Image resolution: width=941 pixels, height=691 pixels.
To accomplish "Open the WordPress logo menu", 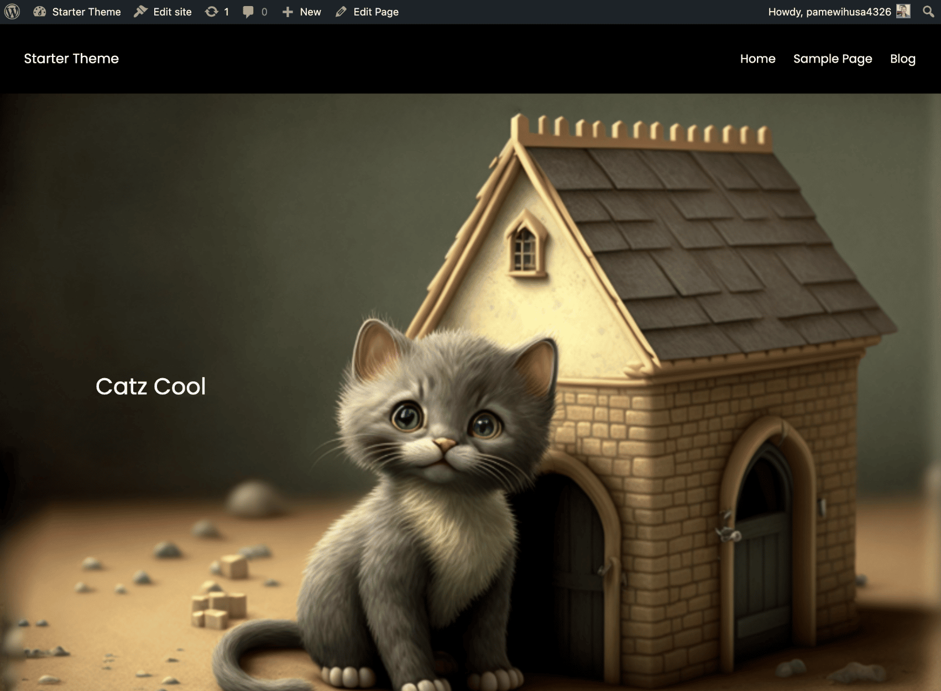I will coord(12,12).
